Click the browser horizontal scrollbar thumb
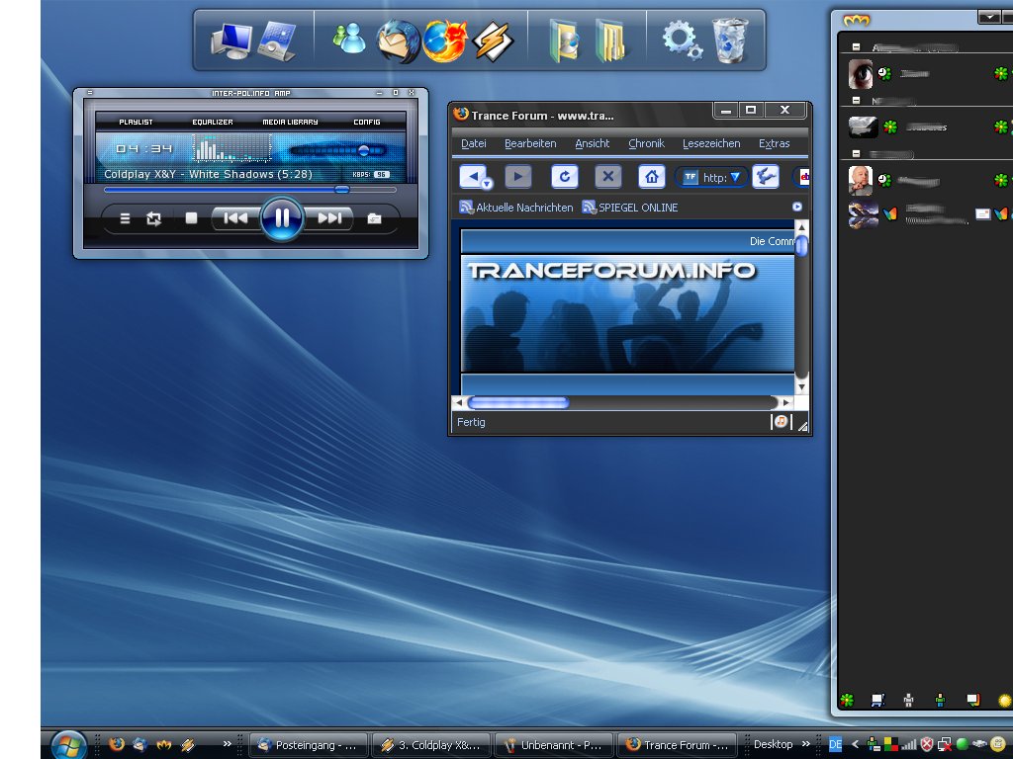1013x759 pixels. tap(518, 402)
